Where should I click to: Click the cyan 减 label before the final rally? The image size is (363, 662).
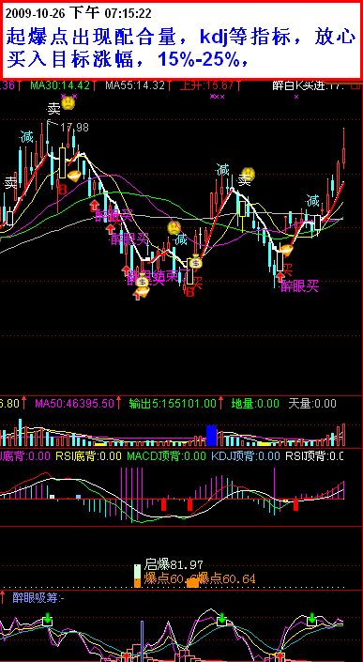click(x=312, y=201)
